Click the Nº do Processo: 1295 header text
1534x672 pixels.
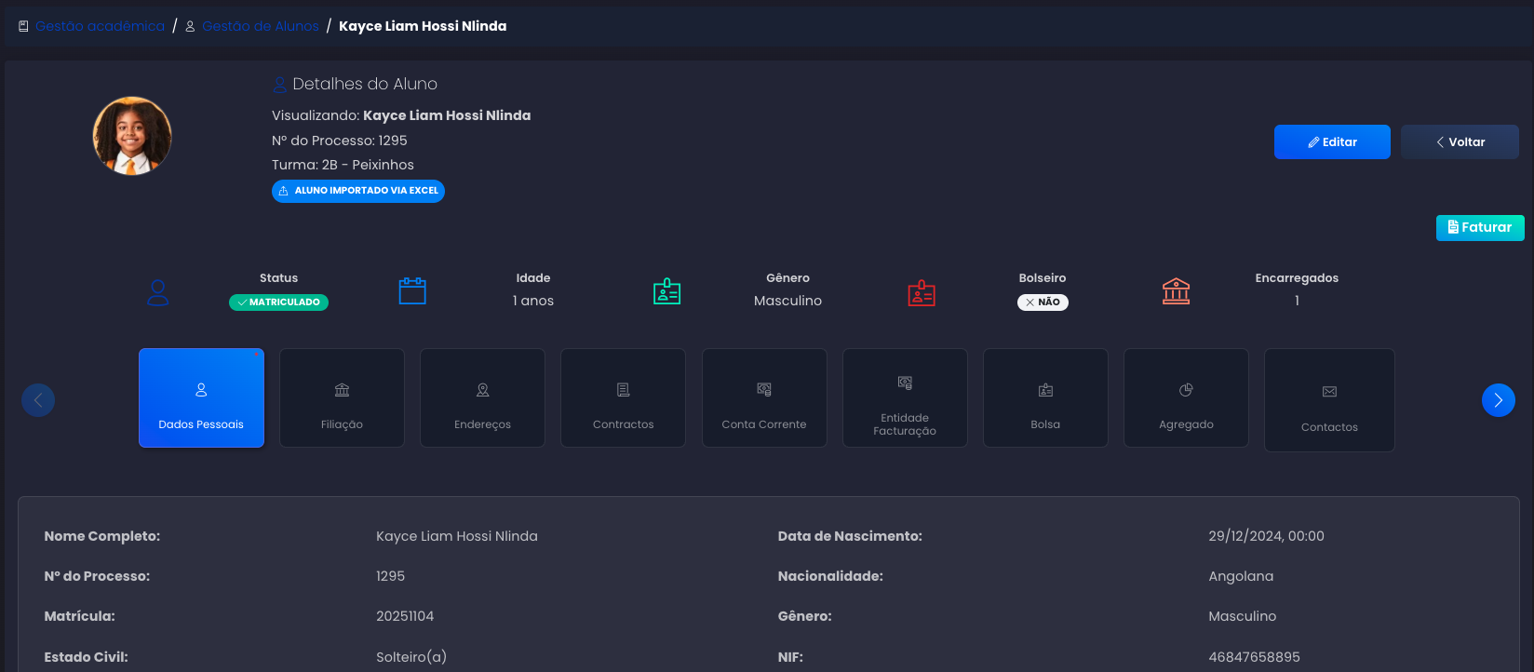tap(340, 141)
